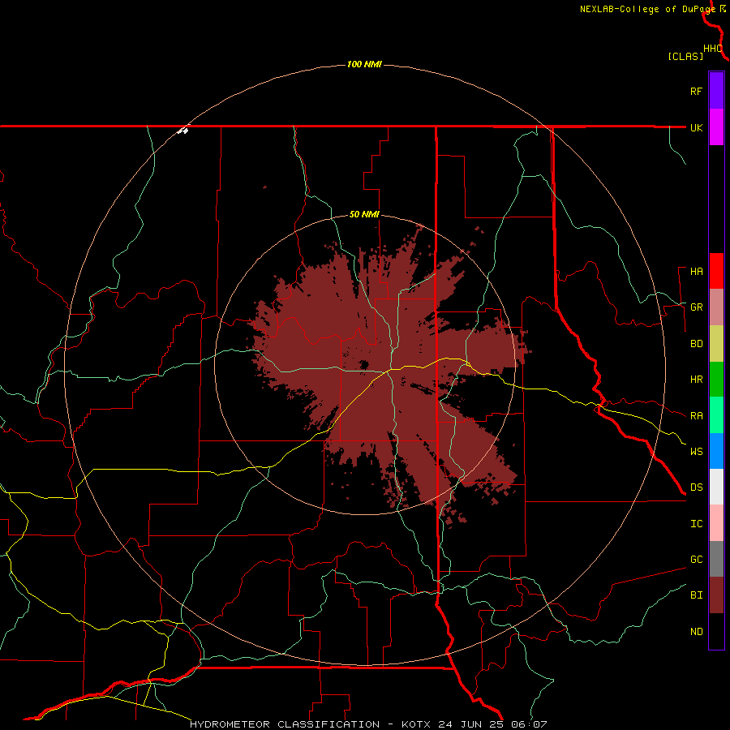This screenshot has width=730, height=730.
Task: Click the 'HA' legend label
Action: (x=696, y=272)
